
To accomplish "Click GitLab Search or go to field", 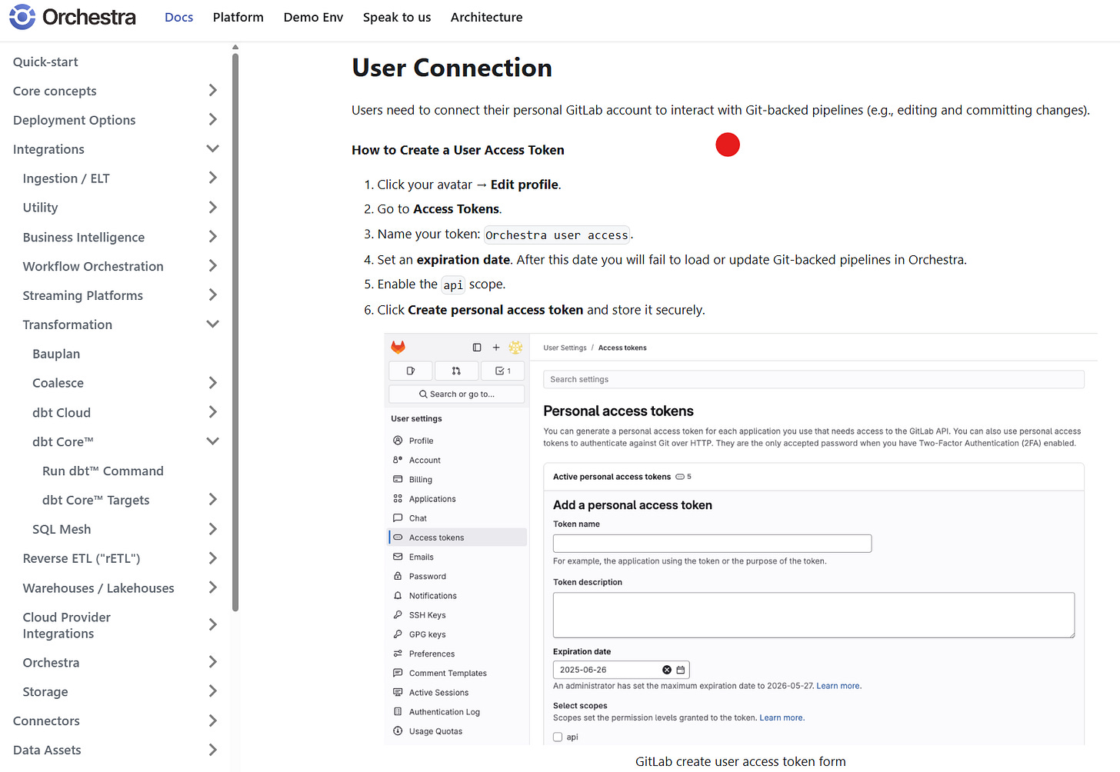I will (x=457, y=394).
